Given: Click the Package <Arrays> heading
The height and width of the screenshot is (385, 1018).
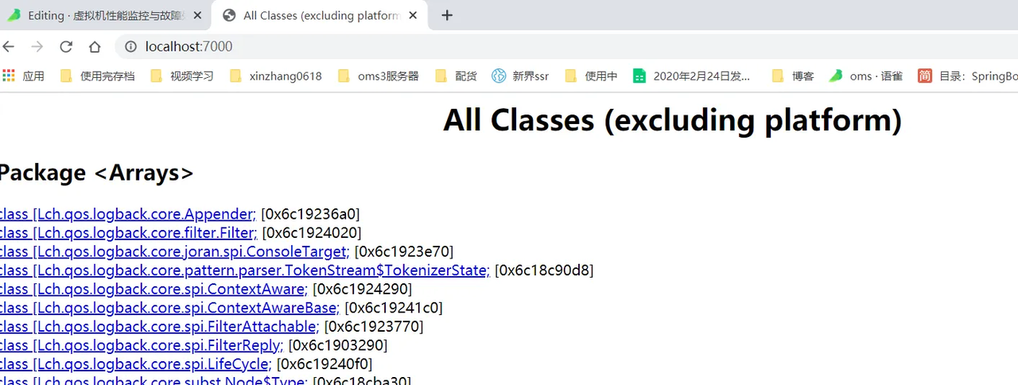Looking at the screenshot, I should pyautogui.click(x=95, y=173).
